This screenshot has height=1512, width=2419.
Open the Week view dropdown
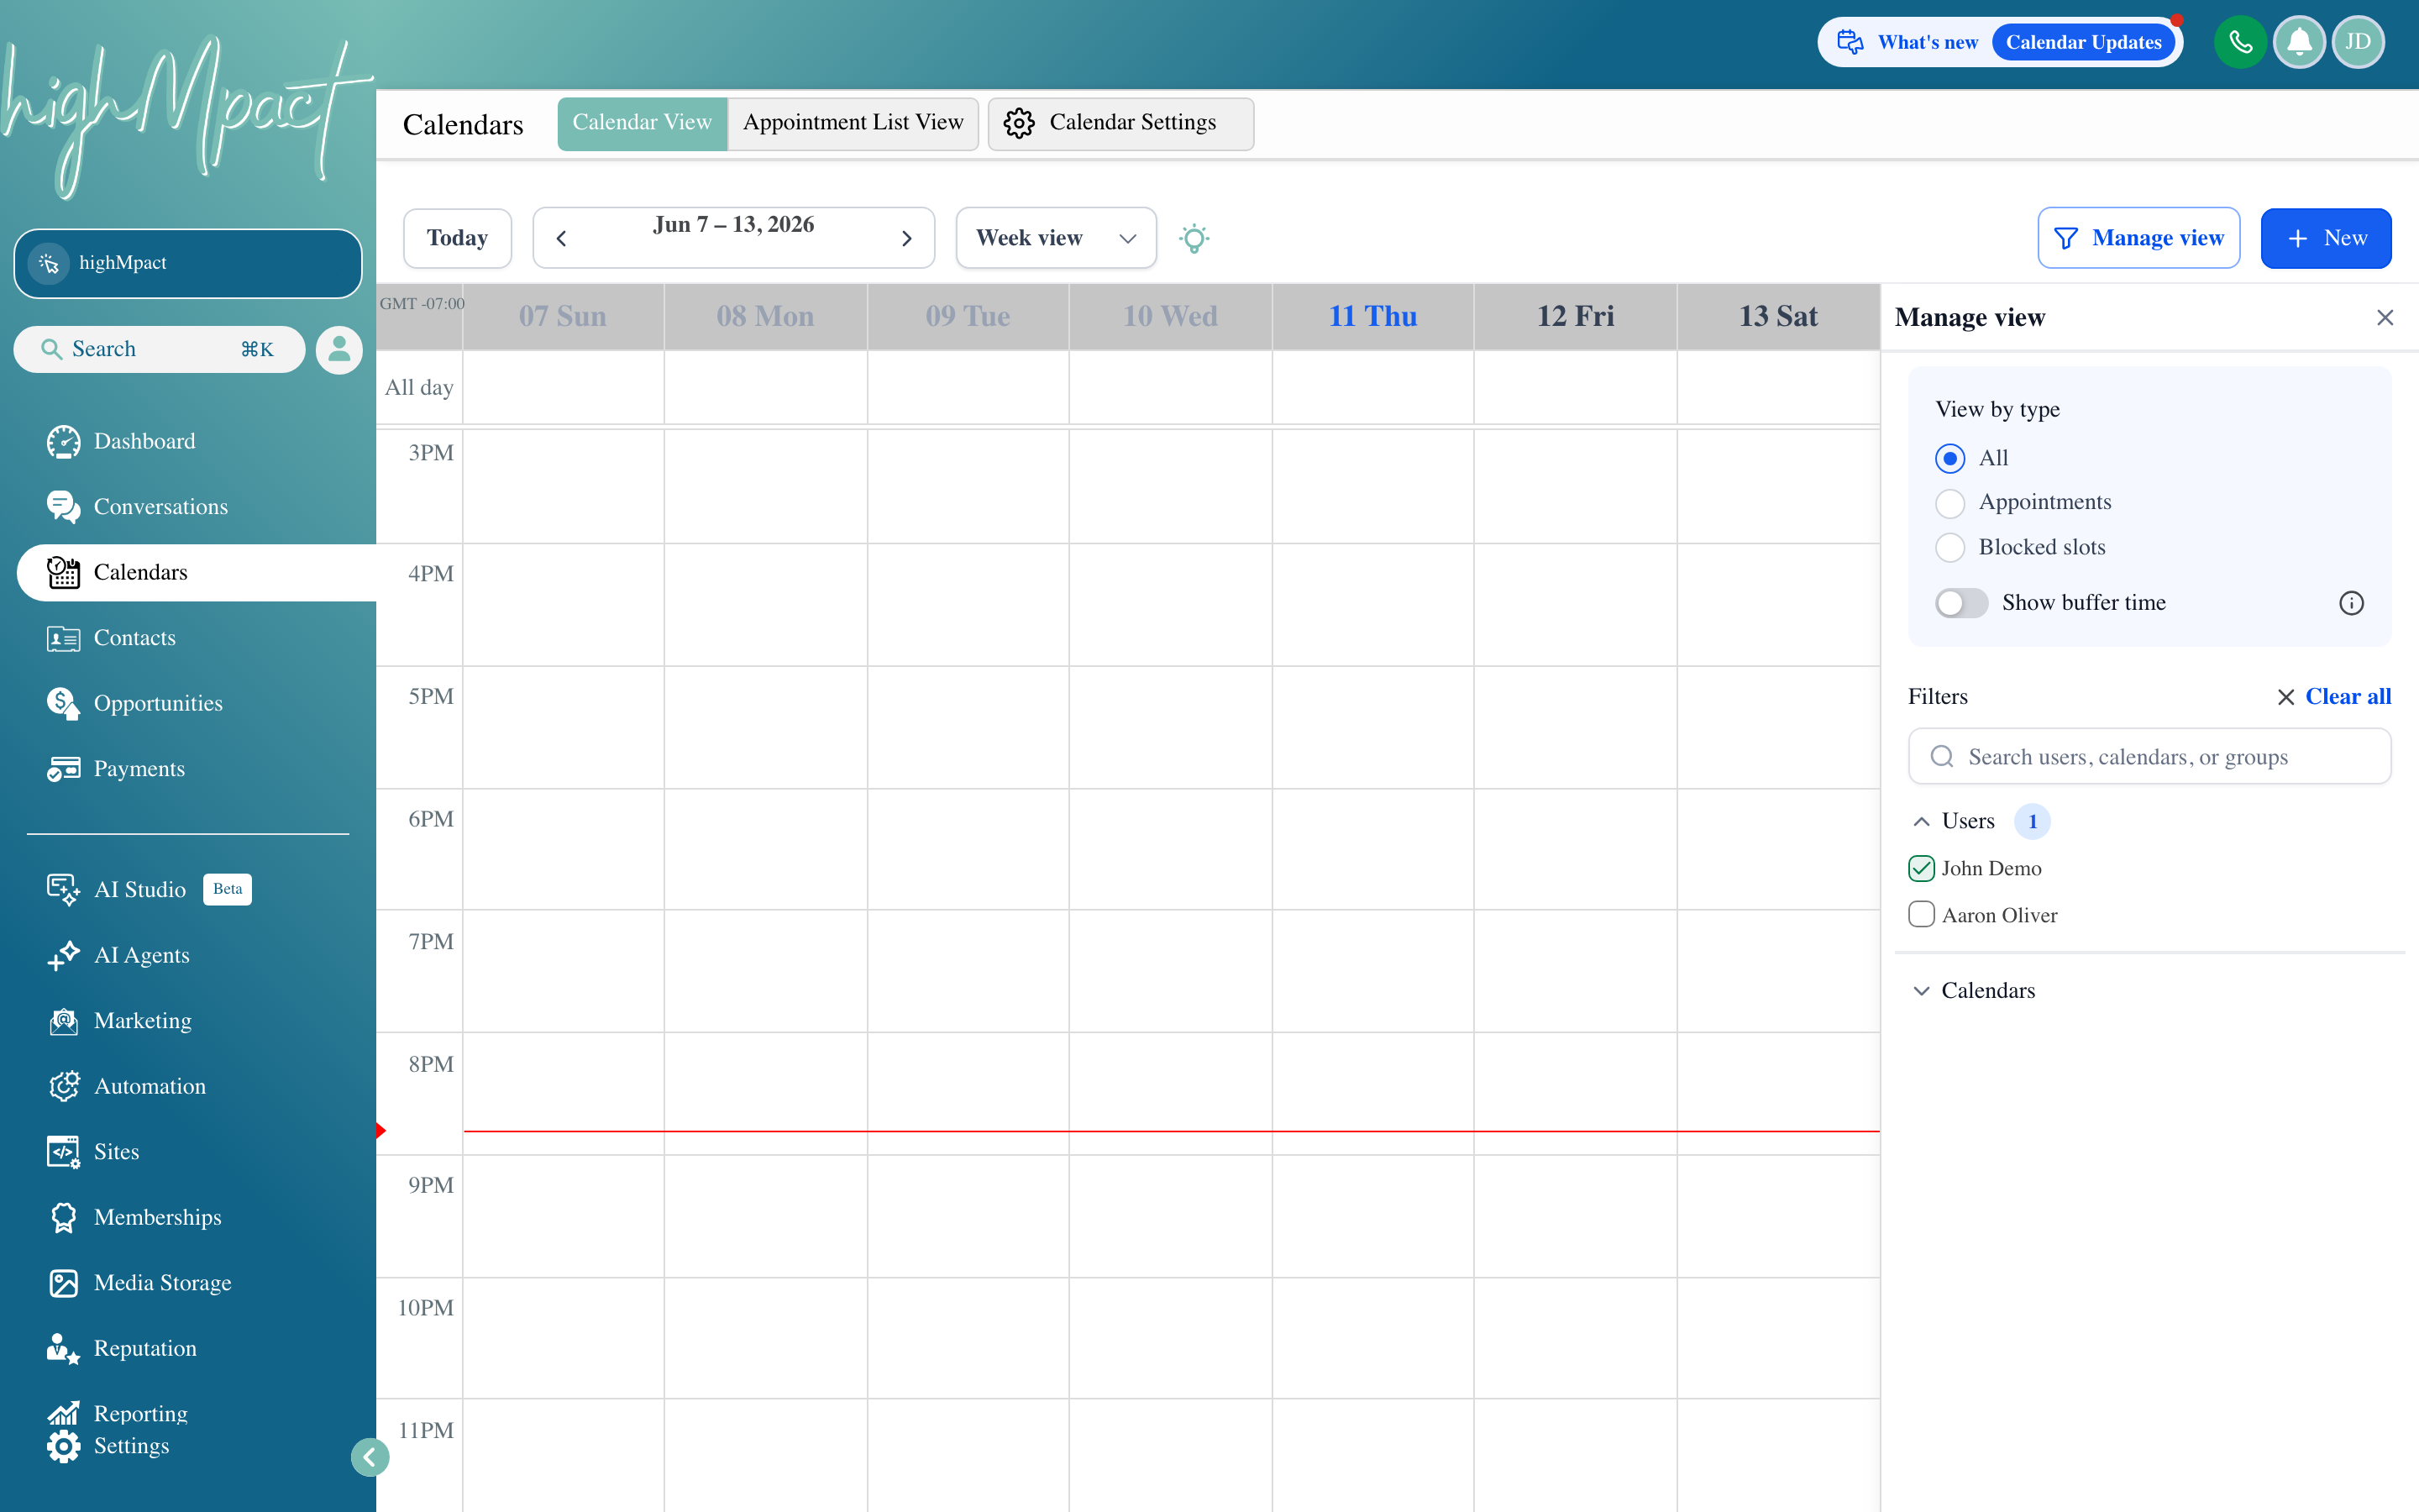point(1056,238)
